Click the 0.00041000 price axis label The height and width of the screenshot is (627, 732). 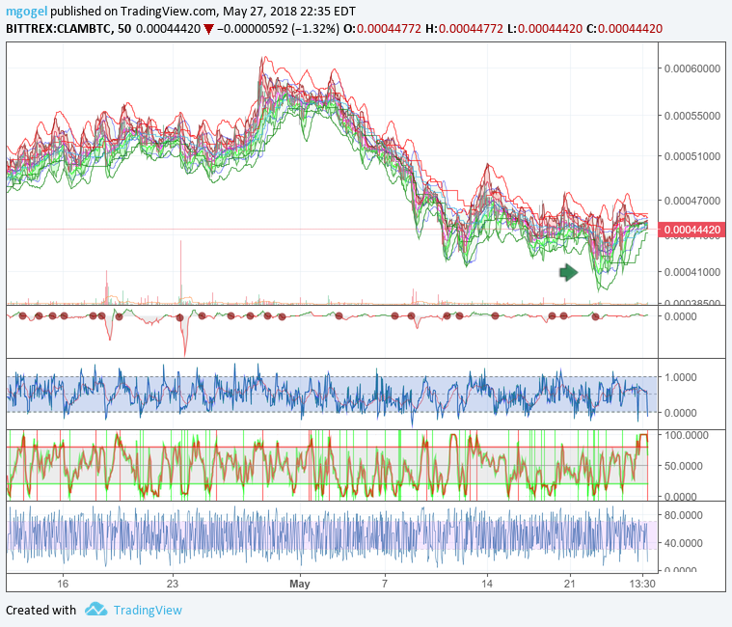(x=691, y=272)
